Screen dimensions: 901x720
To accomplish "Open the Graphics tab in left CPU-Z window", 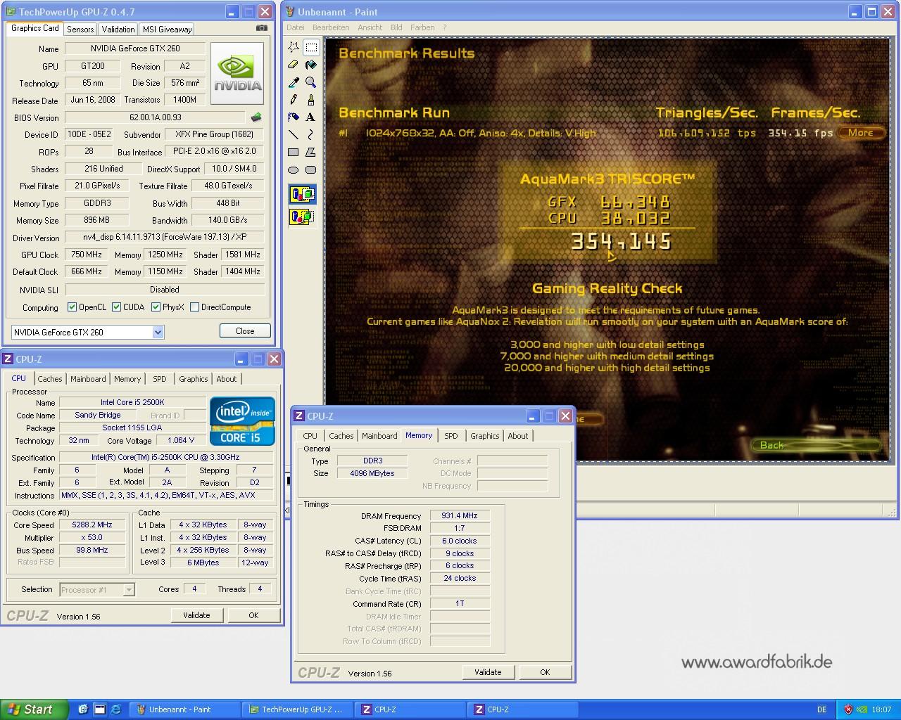I will click(x=193, y=379).
